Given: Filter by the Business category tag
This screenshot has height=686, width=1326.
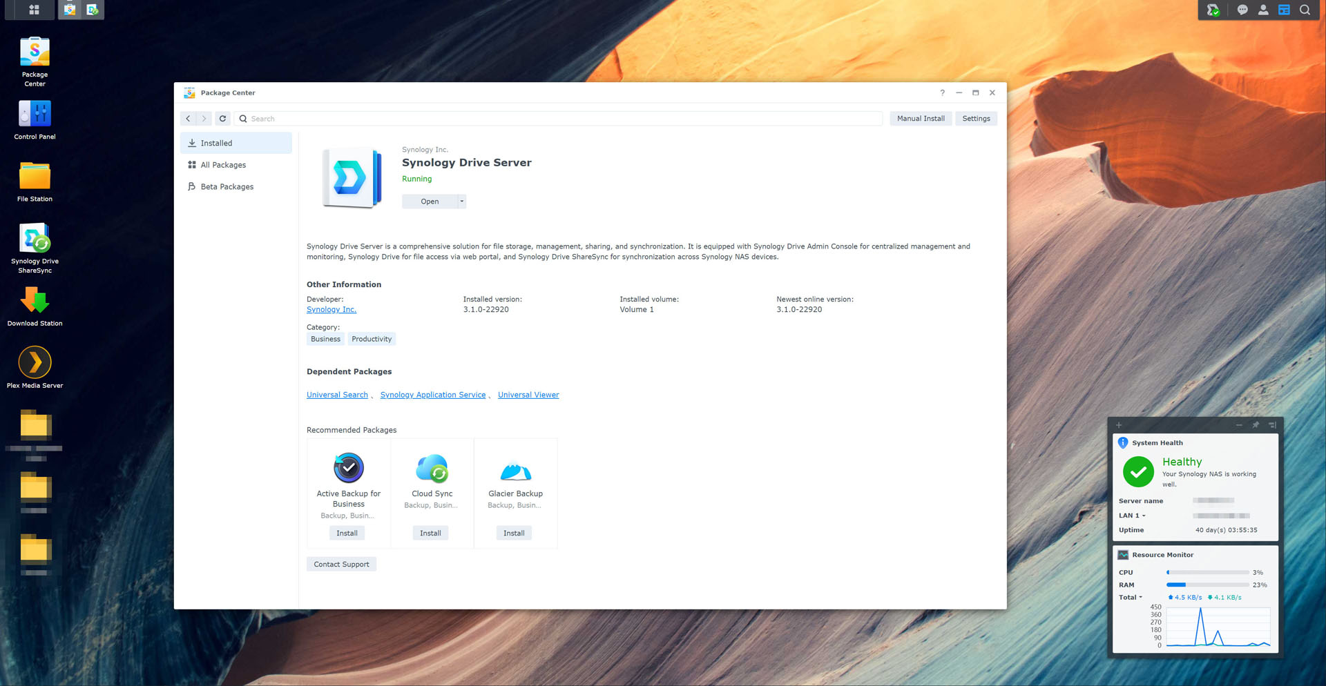Looking at the screenshot, I should [x=325, y=339].
